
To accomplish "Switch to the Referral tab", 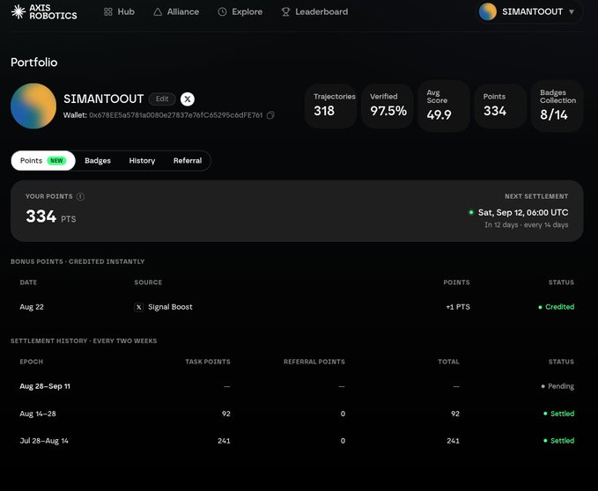I will [x=188, y=160].
